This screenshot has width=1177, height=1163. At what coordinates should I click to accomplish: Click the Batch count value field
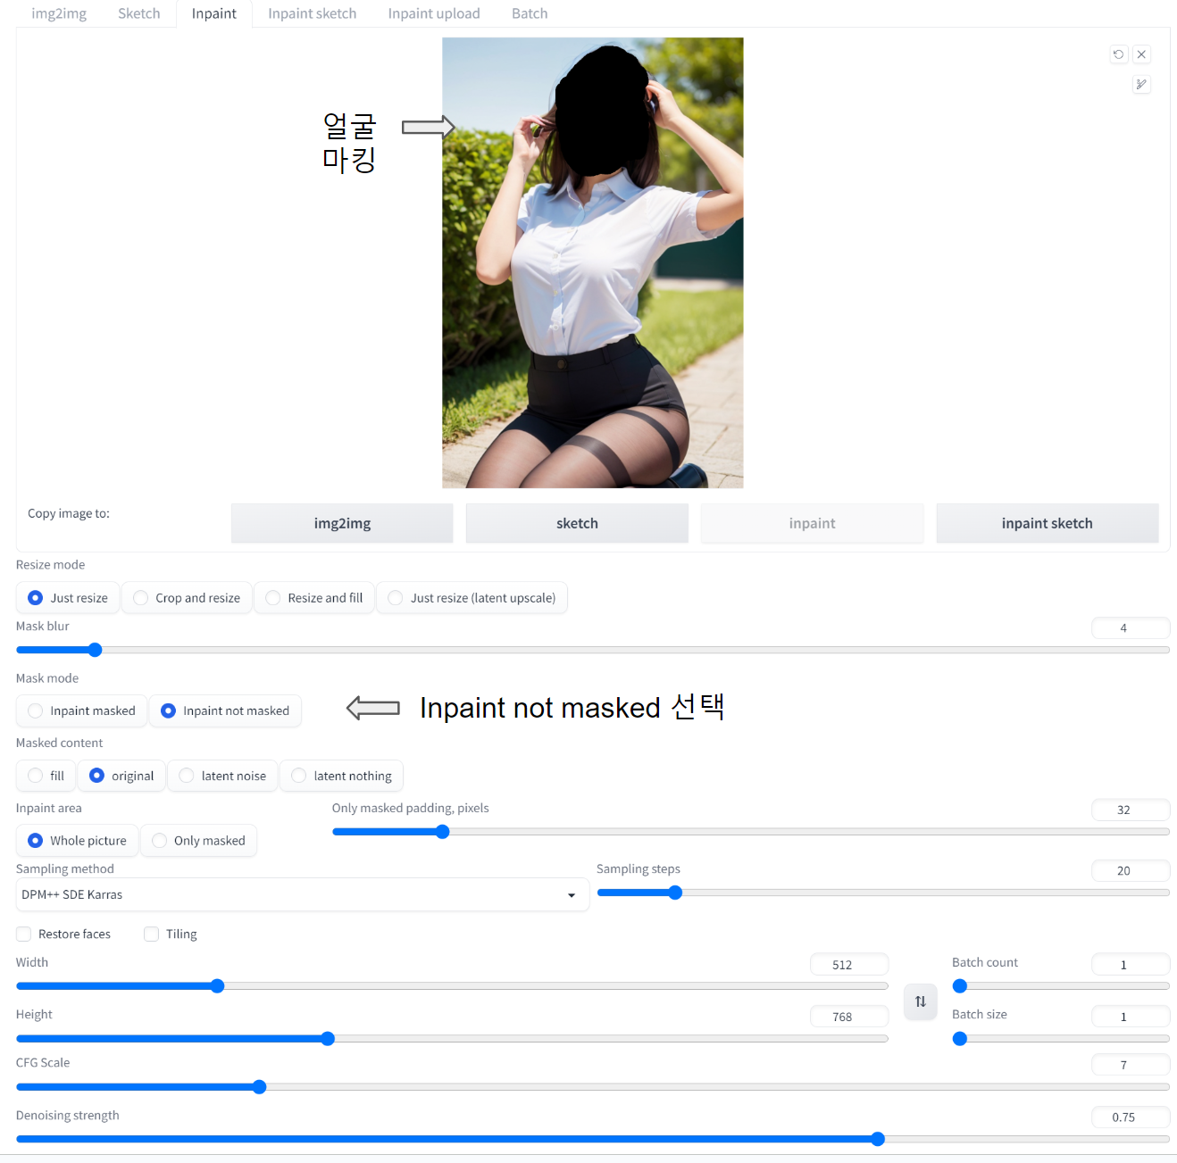point(1131,964)
